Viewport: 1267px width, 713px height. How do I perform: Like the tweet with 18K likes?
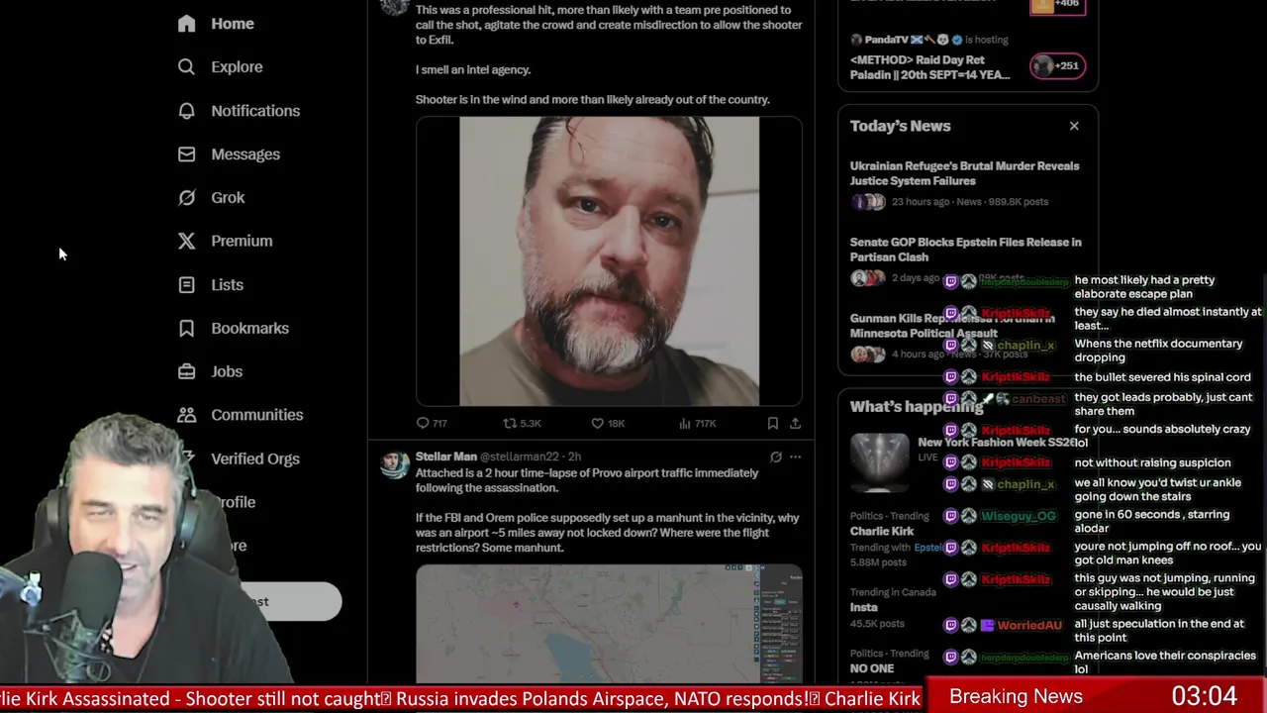[x=597, y=423]
